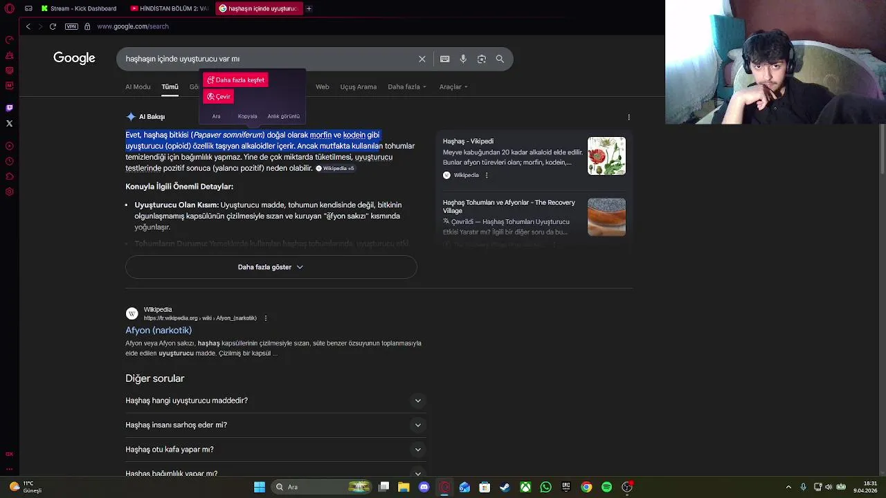
Task: Click the morfin link in AI answer
Action: click(320, 135)
